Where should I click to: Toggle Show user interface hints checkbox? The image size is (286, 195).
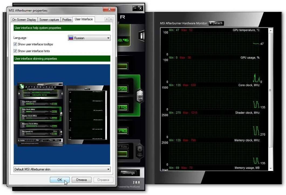click(x=15, y=51)
